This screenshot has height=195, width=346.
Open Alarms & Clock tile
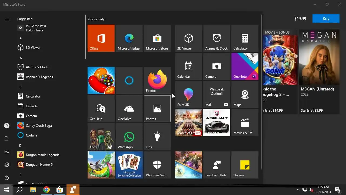click(x=217, y=38)
